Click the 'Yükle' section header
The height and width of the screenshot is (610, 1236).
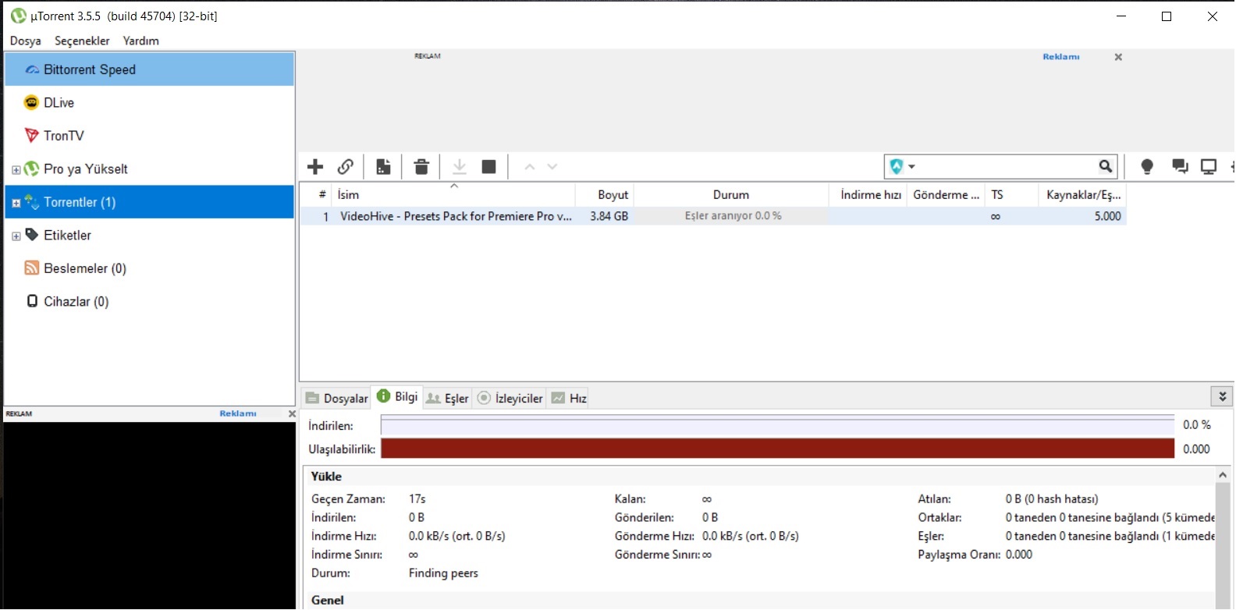pyautogui.click(x=326, y=477)
